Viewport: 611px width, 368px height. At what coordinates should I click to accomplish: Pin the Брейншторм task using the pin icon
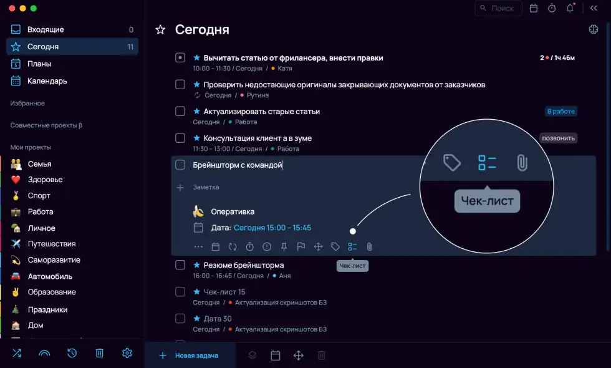click(x=284, y=246)
